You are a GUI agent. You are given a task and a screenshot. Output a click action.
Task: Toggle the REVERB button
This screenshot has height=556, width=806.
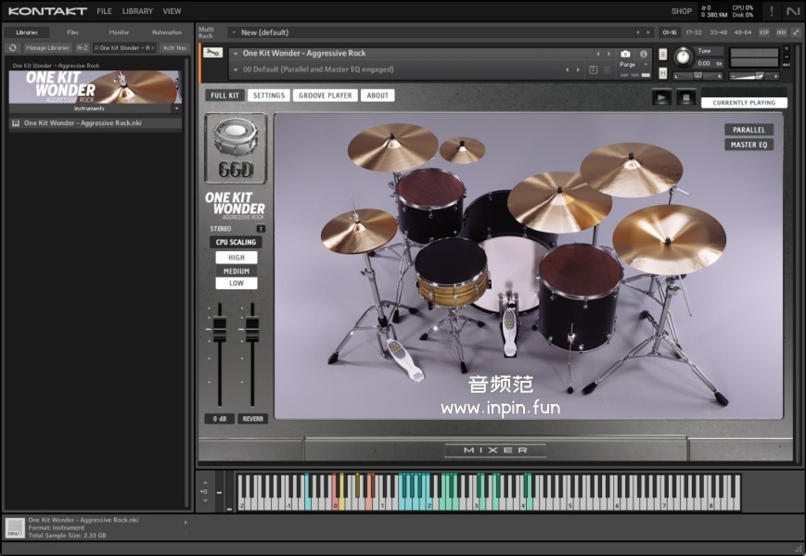click(252, 419)
